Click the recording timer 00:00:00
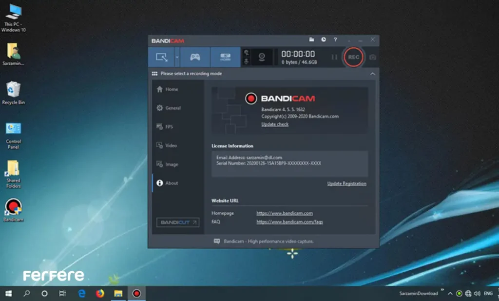The height and width of the screenshot is (301, 499). point(298,54)
